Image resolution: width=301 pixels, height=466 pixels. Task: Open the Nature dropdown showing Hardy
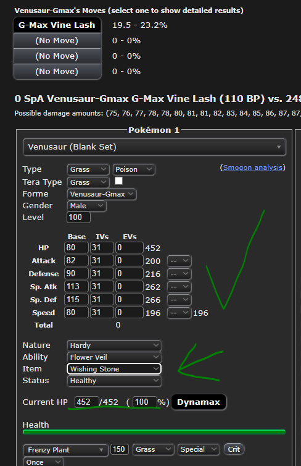point(114,345)
